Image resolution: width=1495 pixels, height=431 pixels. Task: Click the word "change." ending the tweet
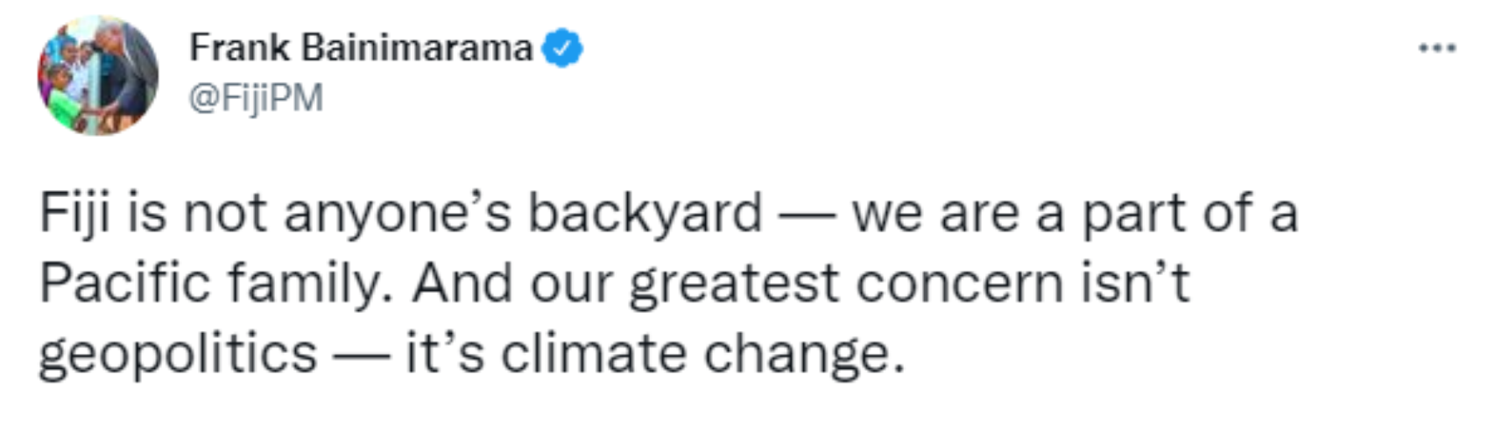pos(803,353)
